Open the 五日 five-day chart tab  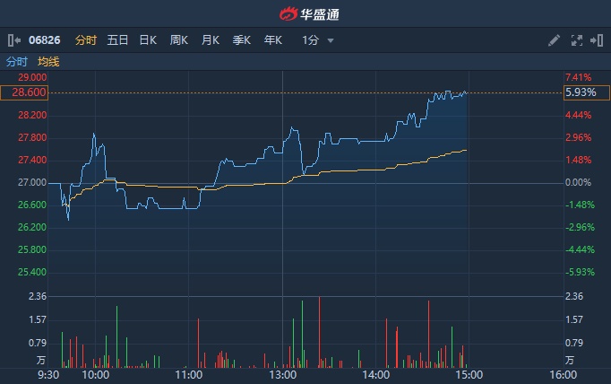pos(117,40)
